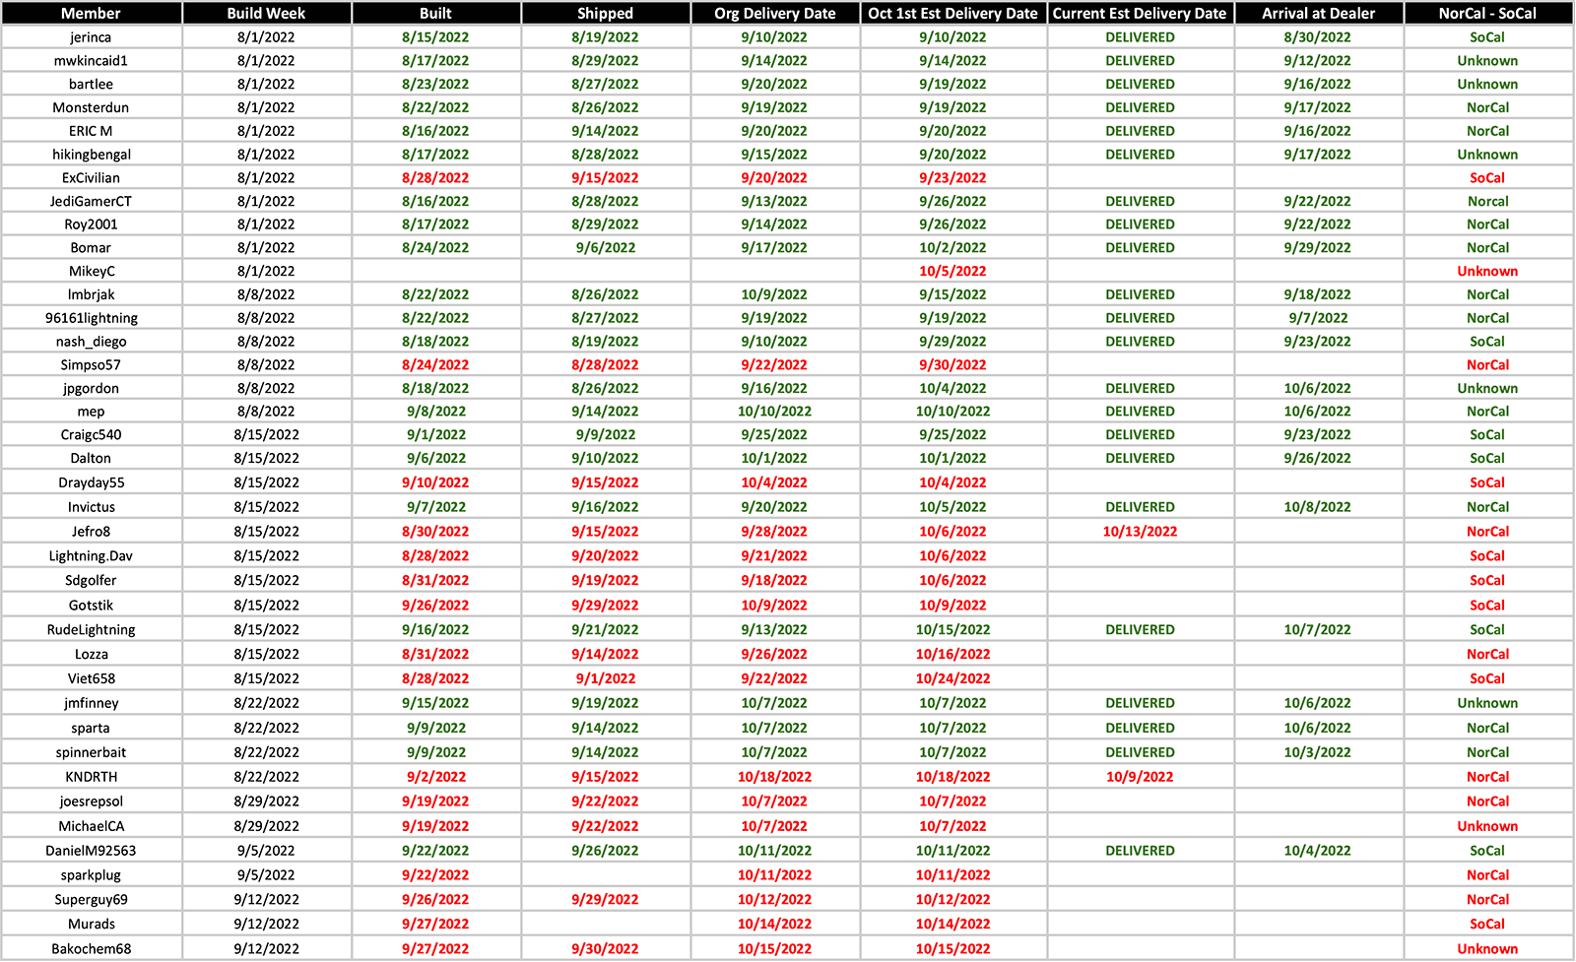Viewport: 1576px width, 962px height.
Task: Click JediGamerCT's region cell Norcal
Action: [1488, 201]
